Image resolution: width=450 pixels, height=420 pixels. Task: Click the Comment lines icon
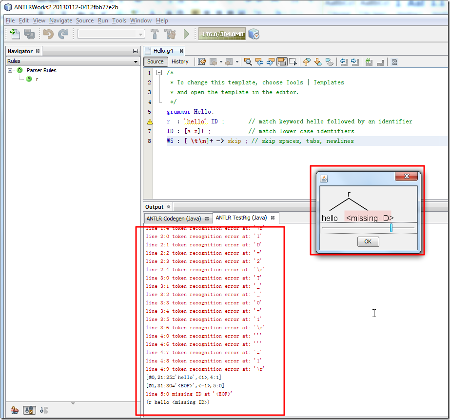point(369,62)
